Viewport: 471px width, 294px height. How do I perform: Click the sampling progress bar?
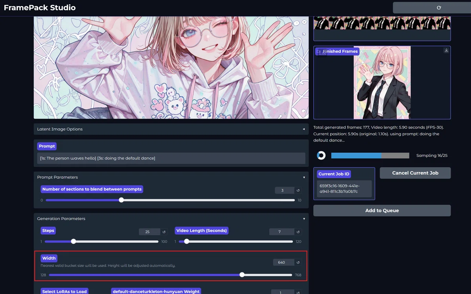point(370,156)
